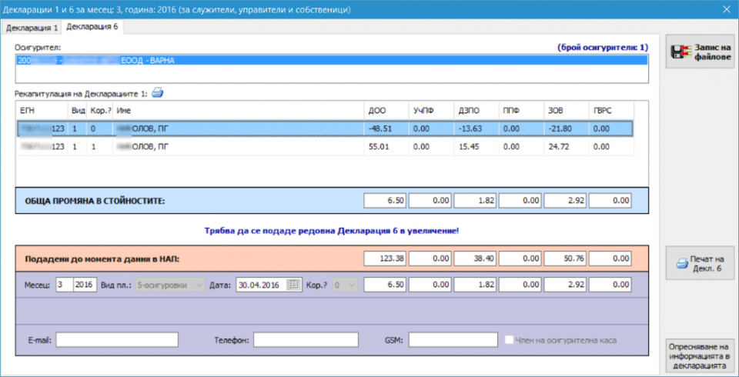The image size is (739, 377).
Task: Select the Декларация 6 tab
Action: pos(92,27)
